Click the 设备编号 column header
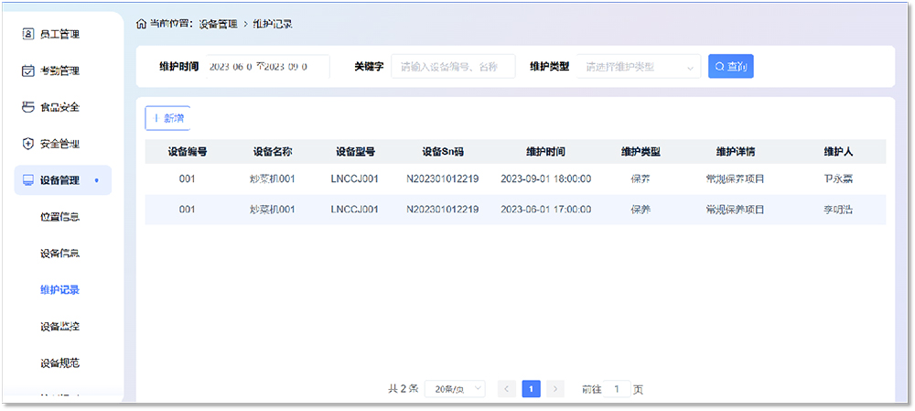This screenshot has height=411, width=915. pos(188,152)
